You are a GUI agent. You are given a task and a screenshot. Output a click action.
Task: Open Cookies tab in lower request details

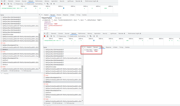click(127, 47)
